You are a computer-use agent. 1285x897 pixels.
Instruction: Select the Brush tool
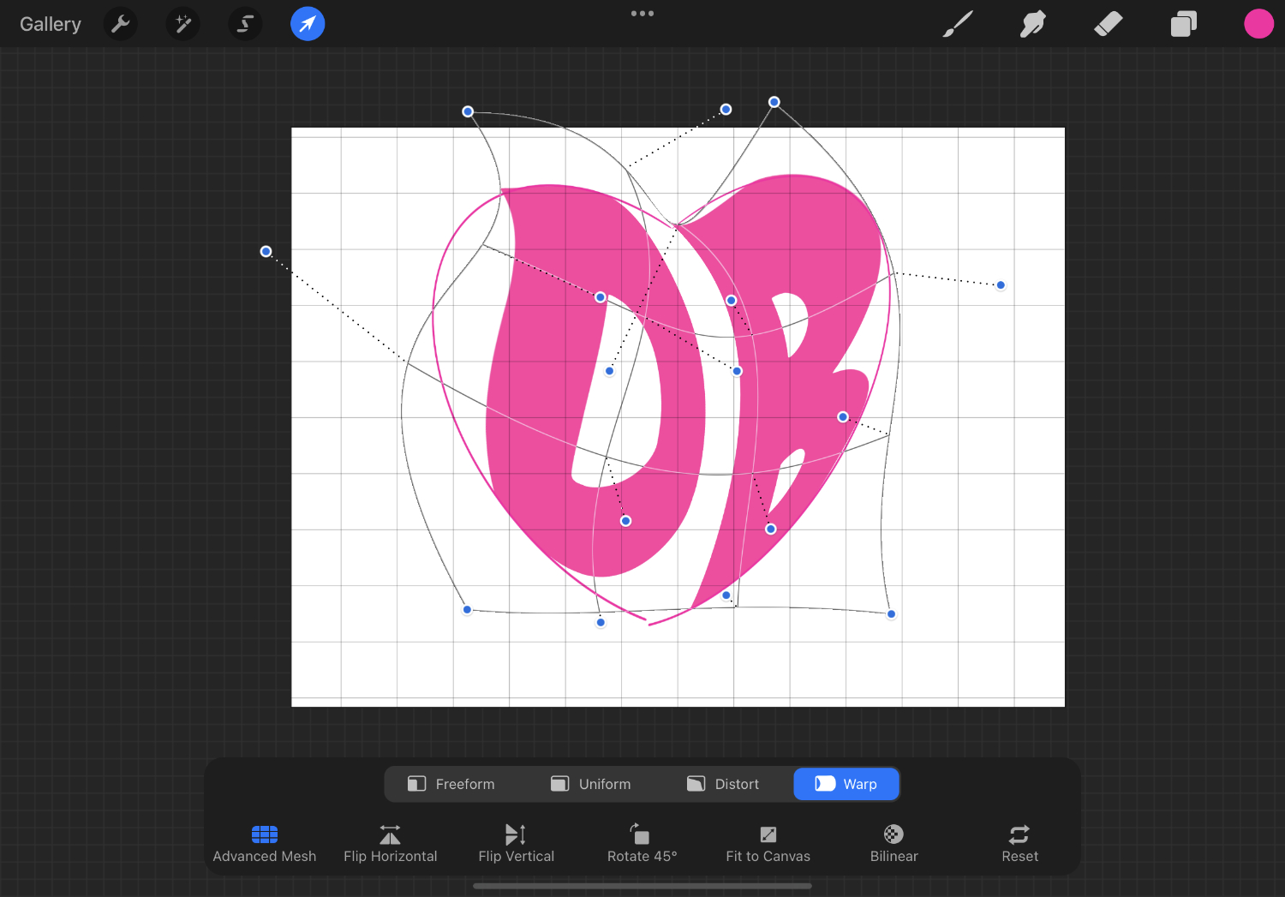957,23
